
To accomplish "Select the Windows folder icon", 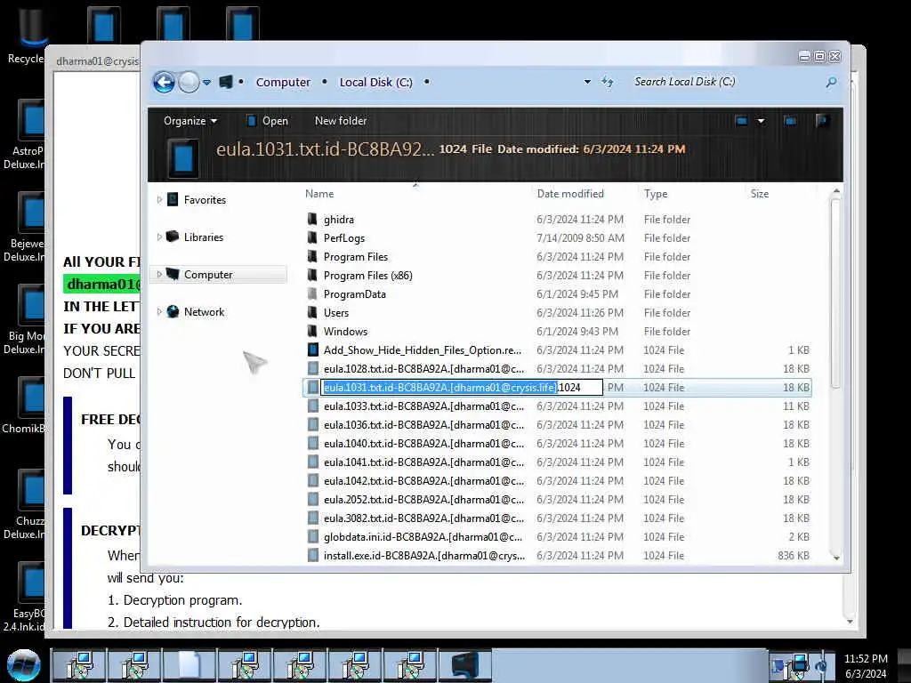I will [x=312, y=331].
